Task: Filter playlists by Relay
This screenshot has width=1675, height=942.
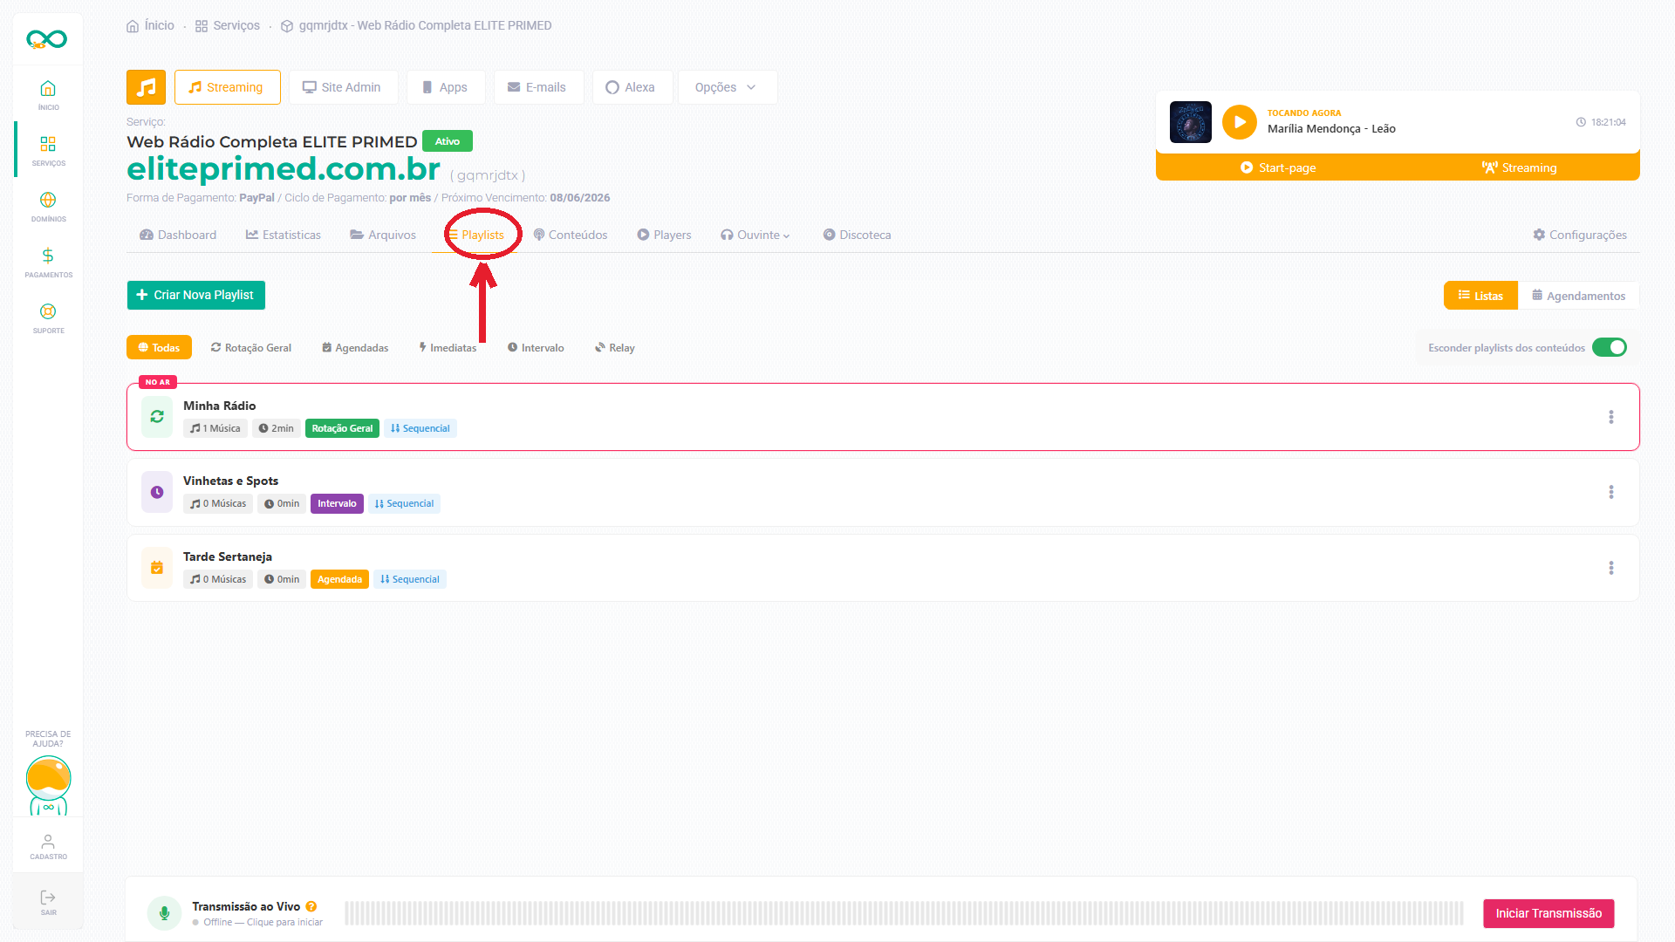Action: tap(615, 347)
